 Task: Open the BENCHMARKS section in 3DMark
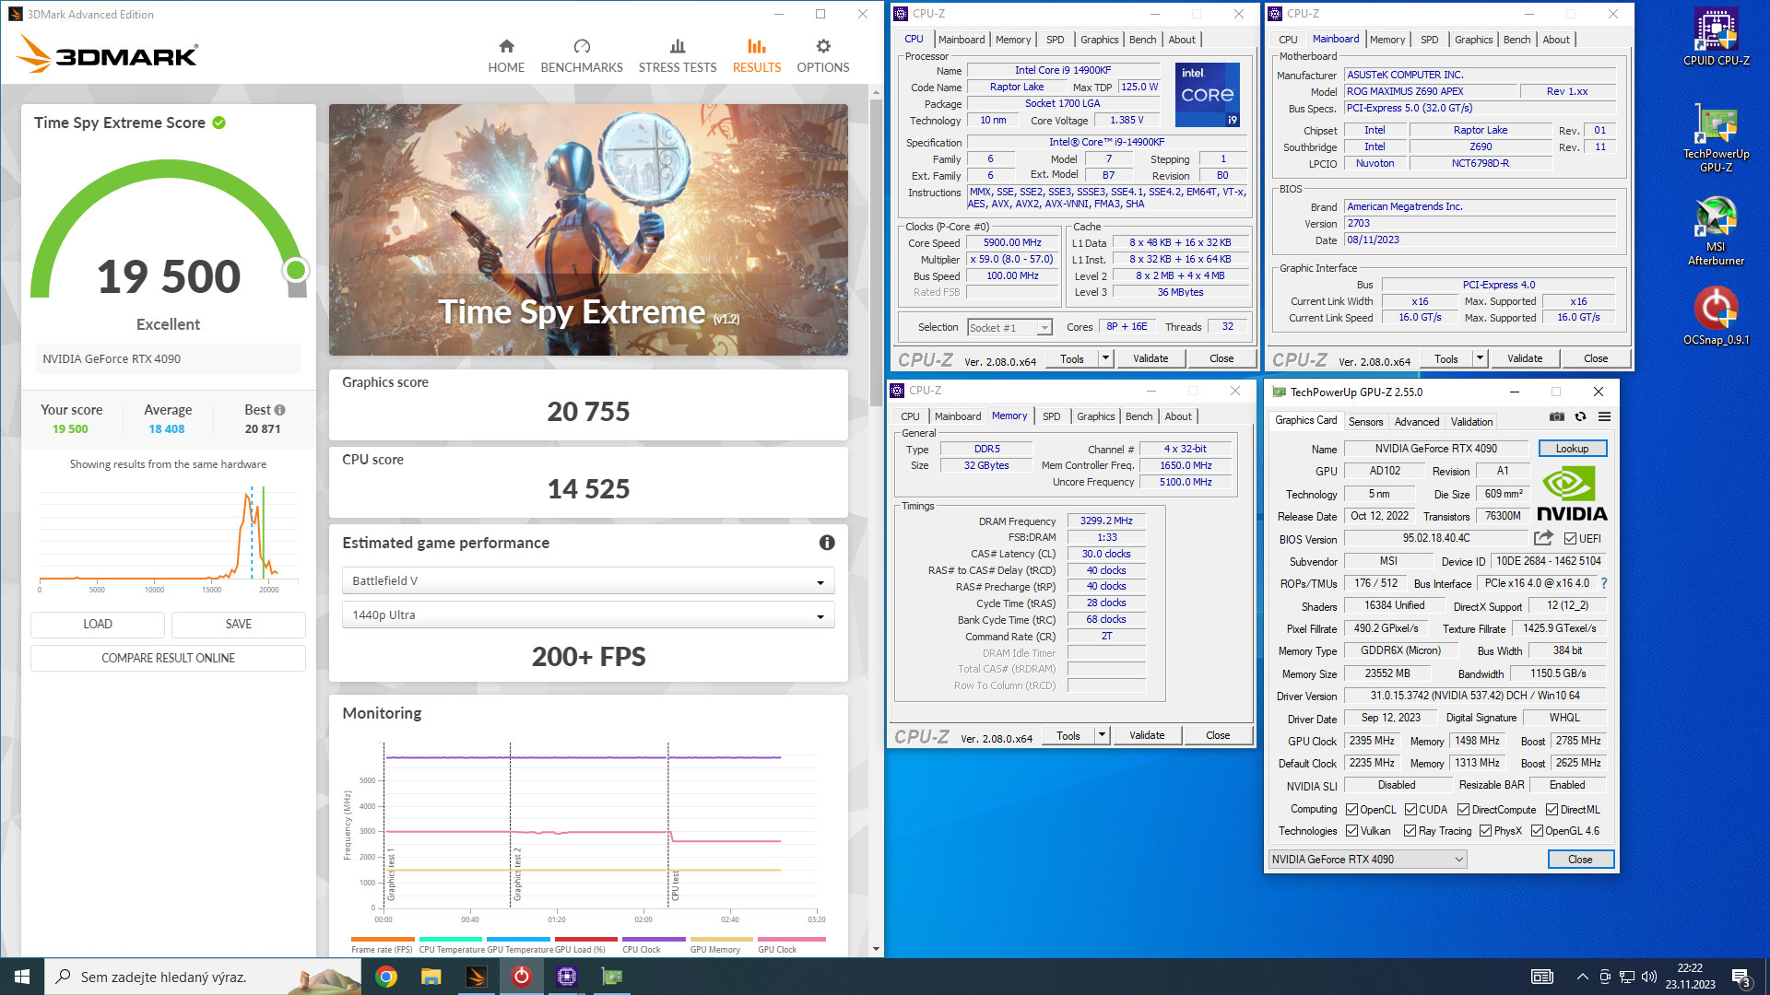point(582,55)
